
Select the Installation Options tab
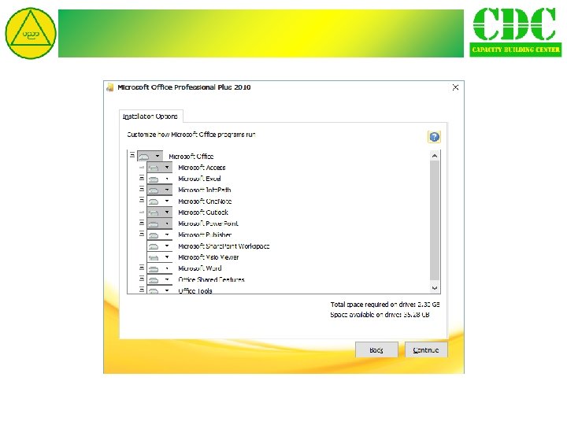150,116
